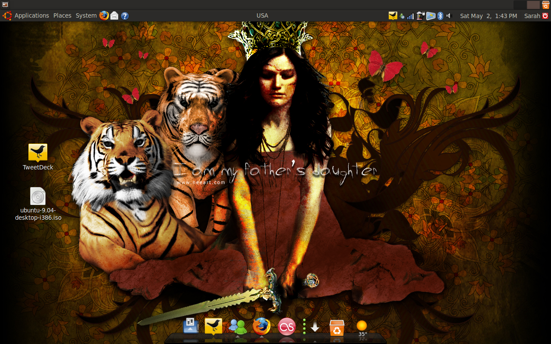Open the Sarah user switcher menu
The height and width of the screenshot is (344, 551).
click(532, 15)
